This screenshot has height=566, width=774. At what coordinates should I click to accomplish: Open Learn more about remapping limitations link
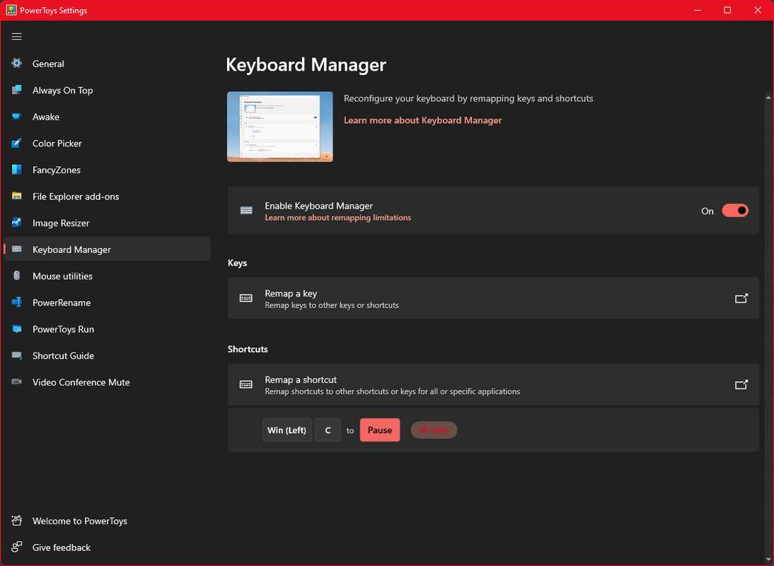(x=337, y=218)
